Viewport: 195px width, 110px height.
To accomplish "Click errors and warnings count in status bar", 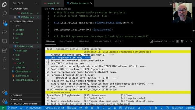I will tap(130, 108).
